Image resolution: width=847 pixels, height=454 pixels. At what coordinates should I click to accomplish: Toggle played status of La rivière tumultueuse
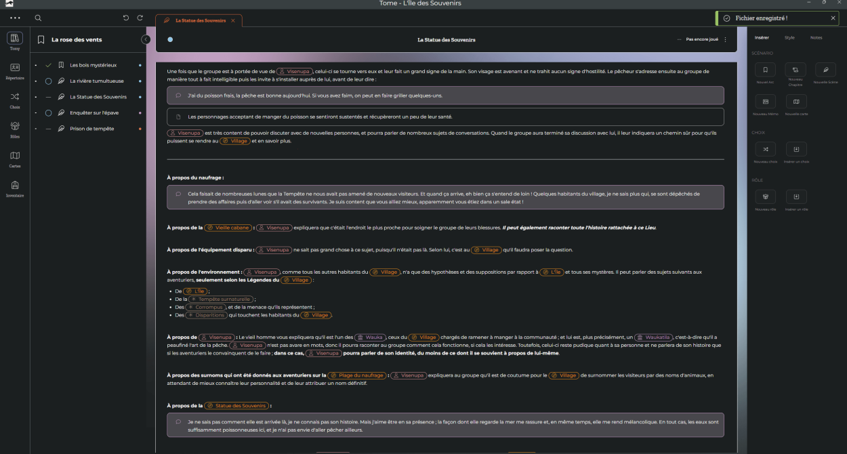tap(48, 81)
